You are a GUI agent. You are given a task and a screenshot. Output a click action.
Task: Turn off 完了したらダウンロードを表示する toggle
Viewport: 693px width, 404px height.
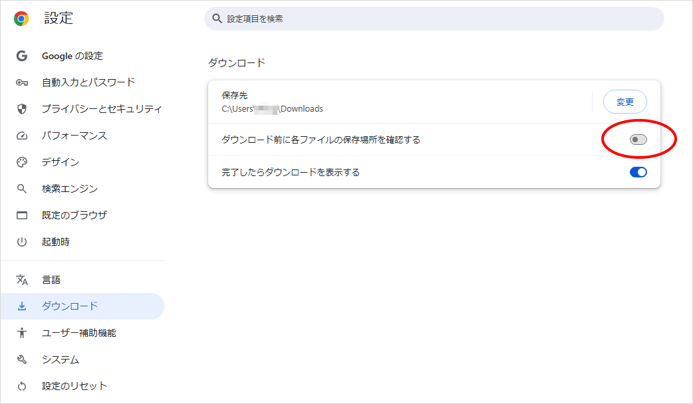click(638, 172)
